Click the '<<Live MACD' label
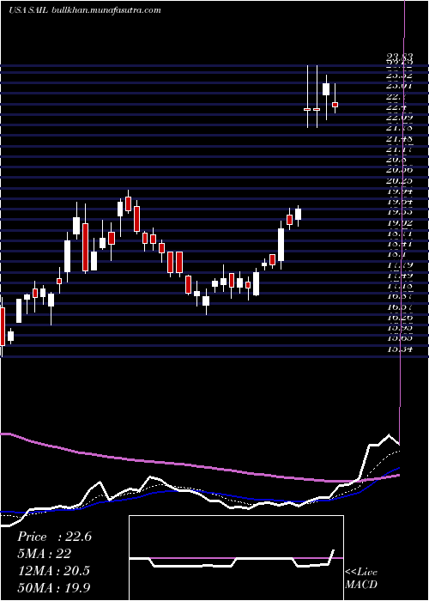The width and height of the screenshot is (429, 601). [361, 579]
